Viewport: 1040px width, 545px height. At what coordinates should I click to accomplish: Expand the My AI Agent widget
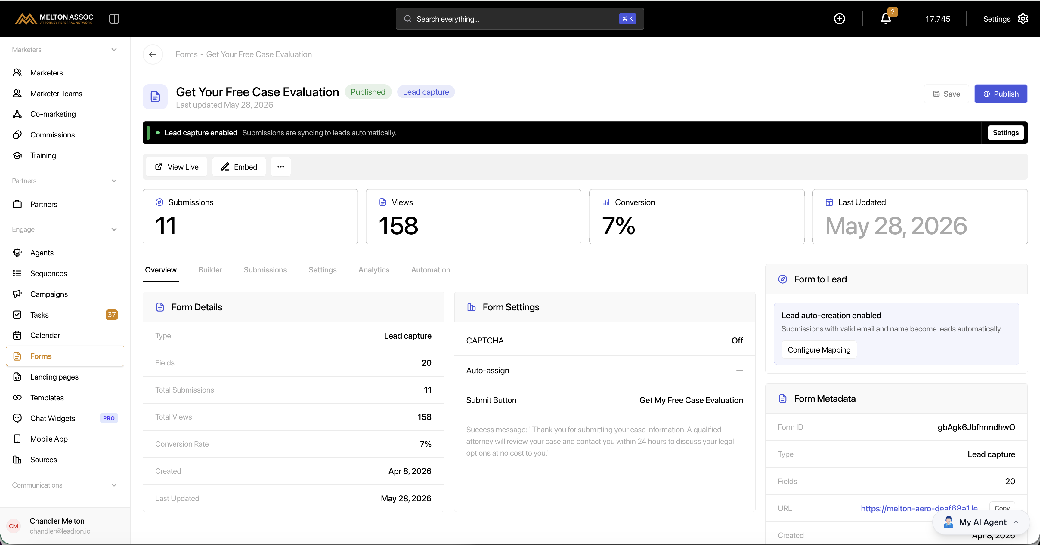click(x=981, y=522)
